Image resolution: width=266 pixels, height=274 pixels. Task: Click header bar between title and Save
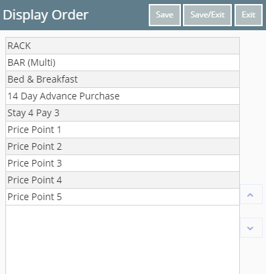click(119, 15)
